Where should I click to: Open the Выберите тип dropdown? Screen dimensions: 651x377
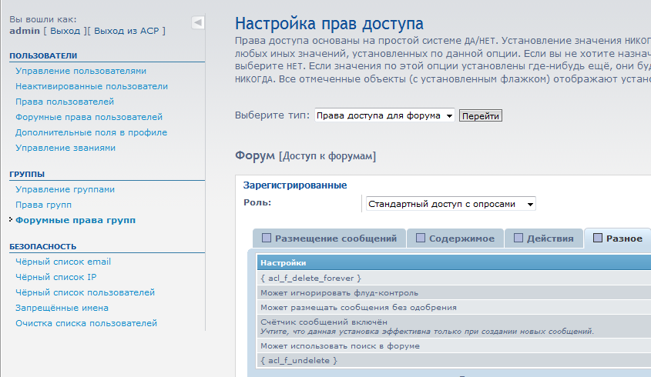click(x=384, y=115)
